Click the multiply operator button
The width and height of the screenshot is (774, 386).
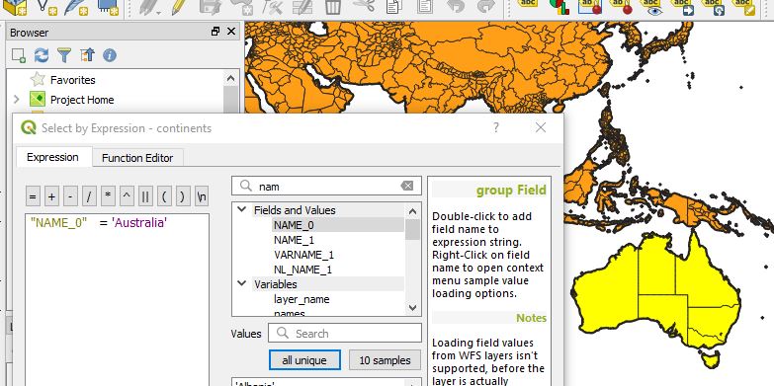pyautogui.click(x=108, y=196)
